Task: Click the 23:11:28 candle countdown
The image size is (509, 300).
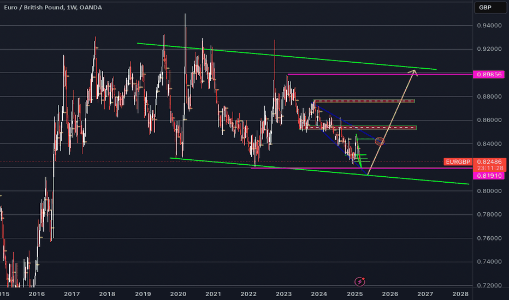Action: pyautogui.click(x=489, y=168)
